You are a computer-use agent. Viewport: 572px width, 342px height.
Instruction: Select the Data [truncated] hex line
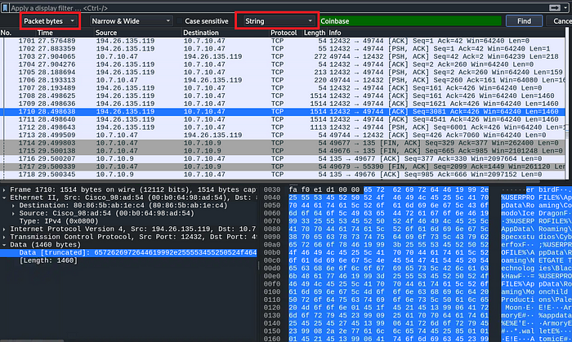tap(129, 252)
